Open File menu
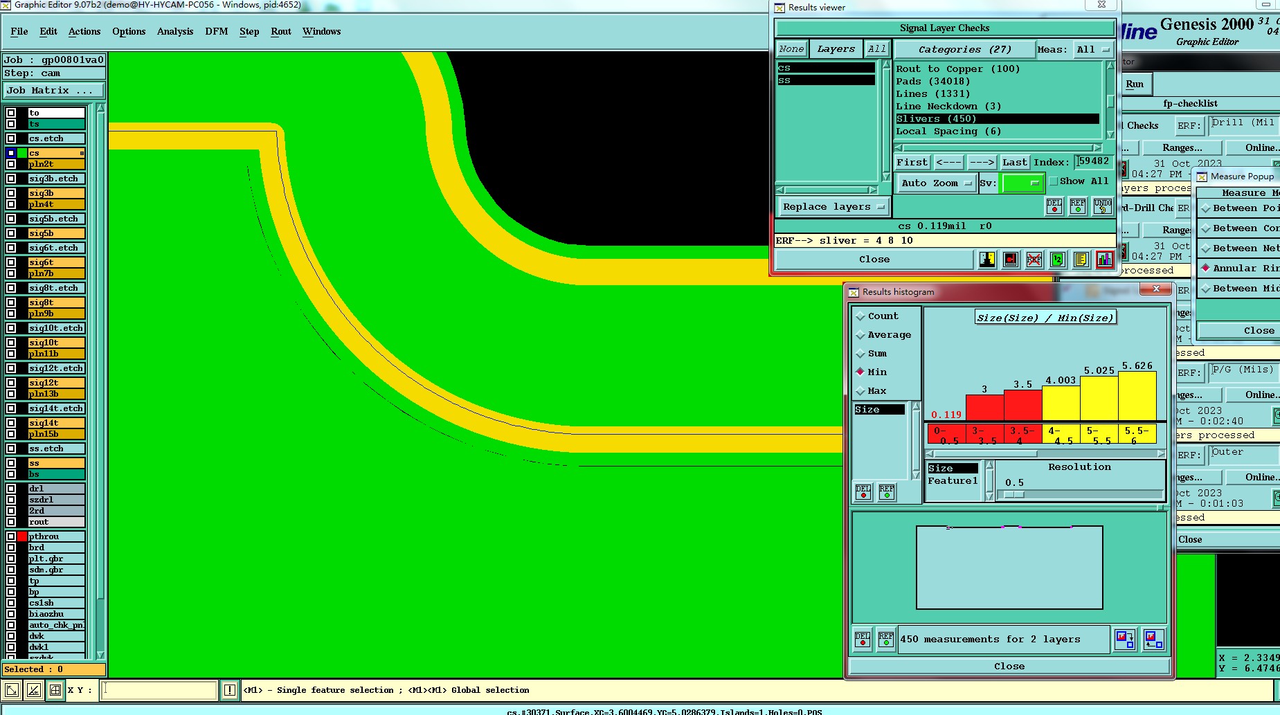This screenshot has width=1280, height=715. point(19,32)
